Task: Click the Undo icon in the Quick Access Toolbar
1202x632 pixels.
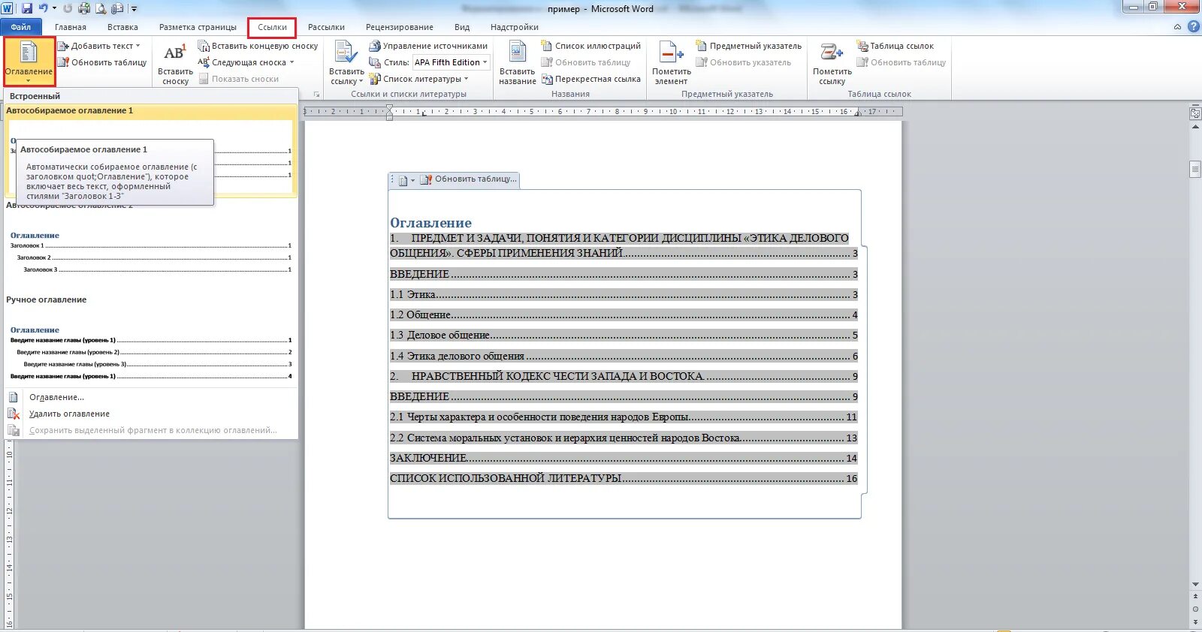Action: click(44, 8)
